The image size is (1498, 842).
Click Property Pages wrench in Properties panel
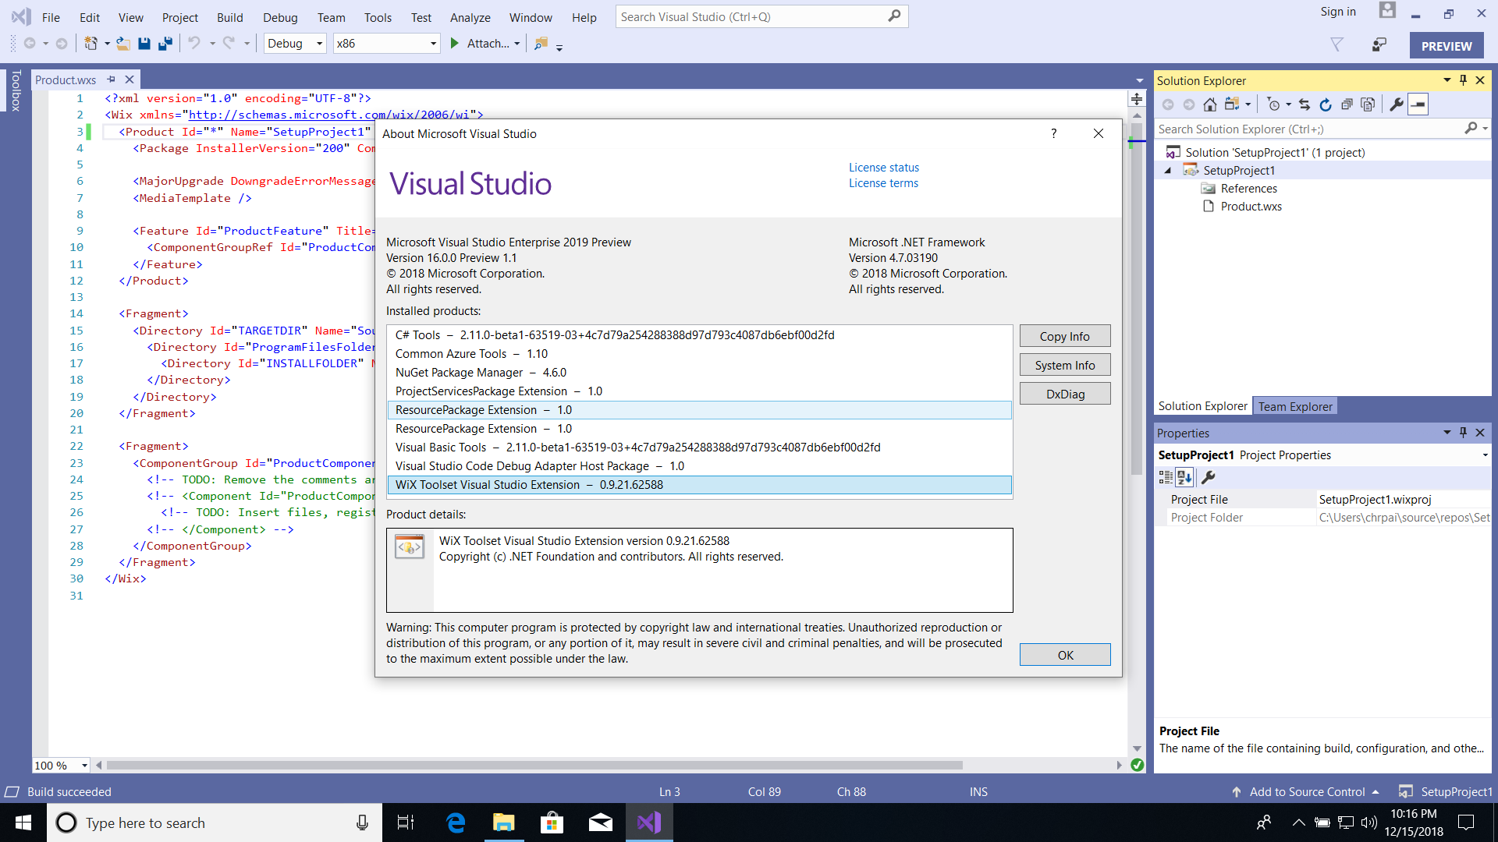pyautogui.click(x=1209, y=477)
